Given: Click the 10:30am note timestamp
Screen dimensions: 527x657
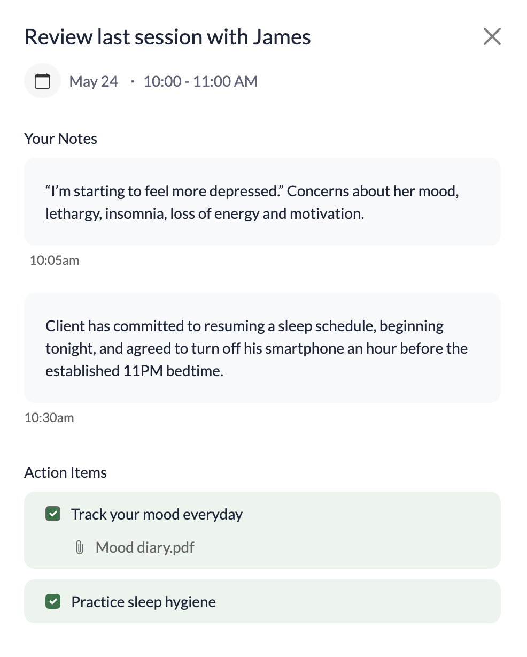Looking at the screenshot, I should (x=49, y=417).
